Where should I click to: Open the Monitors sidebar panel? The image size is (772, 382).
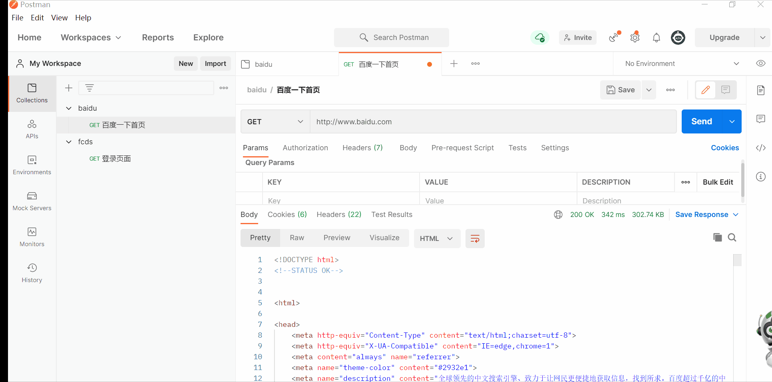point(32,237)
